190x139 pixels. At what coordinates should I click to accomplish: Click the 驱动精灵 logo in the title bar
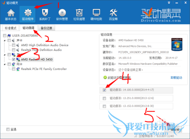pos(3,3)
